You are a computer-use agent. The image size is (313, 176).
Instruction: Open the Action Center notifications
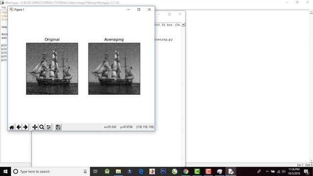pos(307,172)
